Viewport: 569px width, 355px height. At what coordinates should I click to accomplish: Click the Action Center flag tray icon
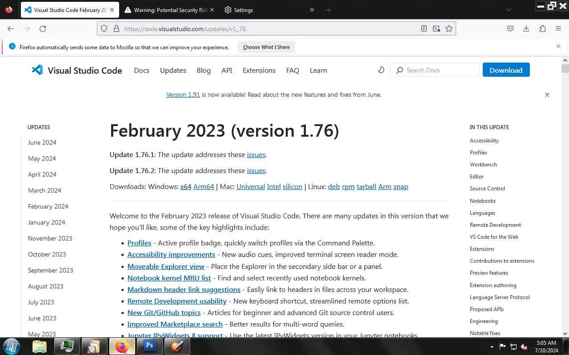(503, 347)
